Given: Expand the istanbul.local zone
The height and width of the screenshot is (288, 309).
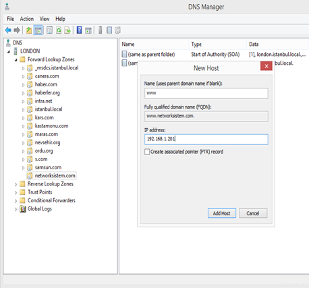Looking at the screenshot, I should point(23,110).
